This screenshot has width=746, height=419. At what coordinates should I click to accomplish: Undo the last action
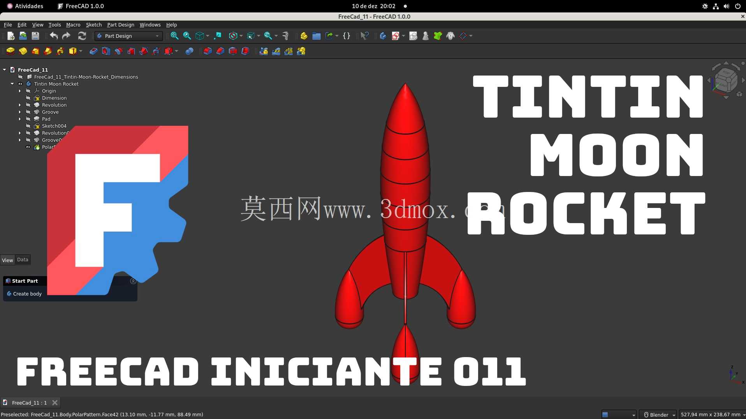[54, 36]
